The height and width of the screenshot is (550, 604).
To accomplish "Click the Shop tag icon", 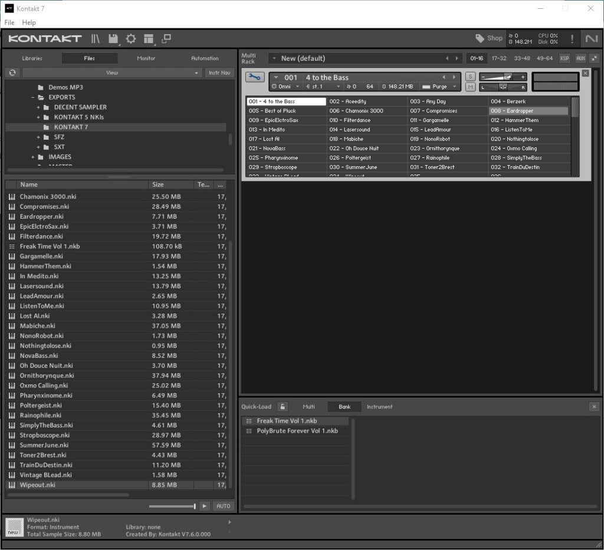I will click(x=480, y=38).
